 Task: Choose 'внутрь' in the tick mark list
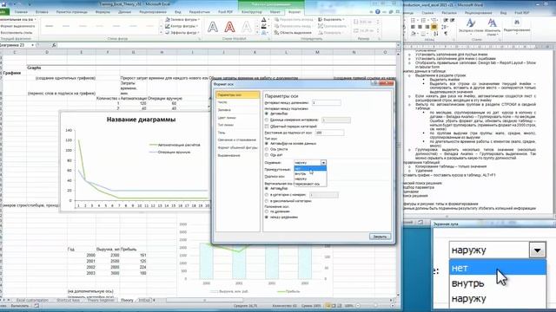coord(310,173)
